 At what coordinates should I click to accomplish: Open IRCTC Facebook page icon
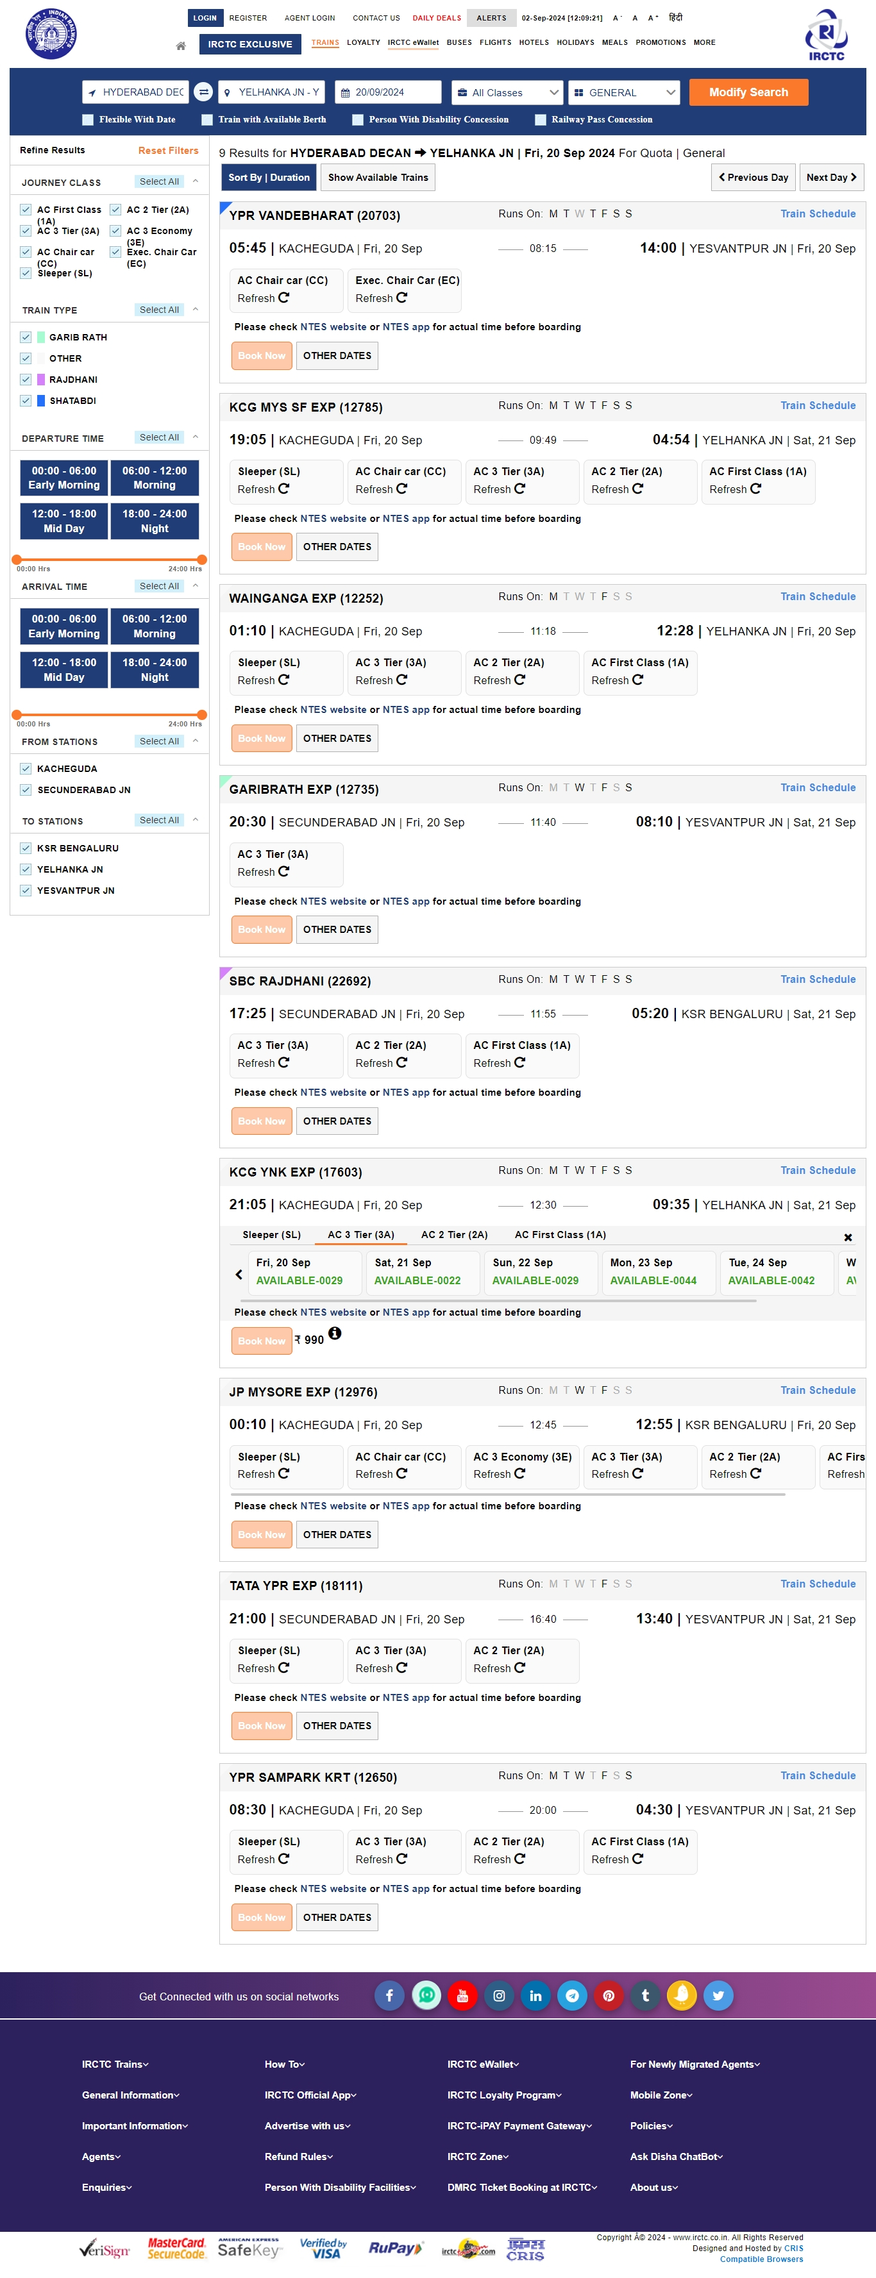[389, 1996]
